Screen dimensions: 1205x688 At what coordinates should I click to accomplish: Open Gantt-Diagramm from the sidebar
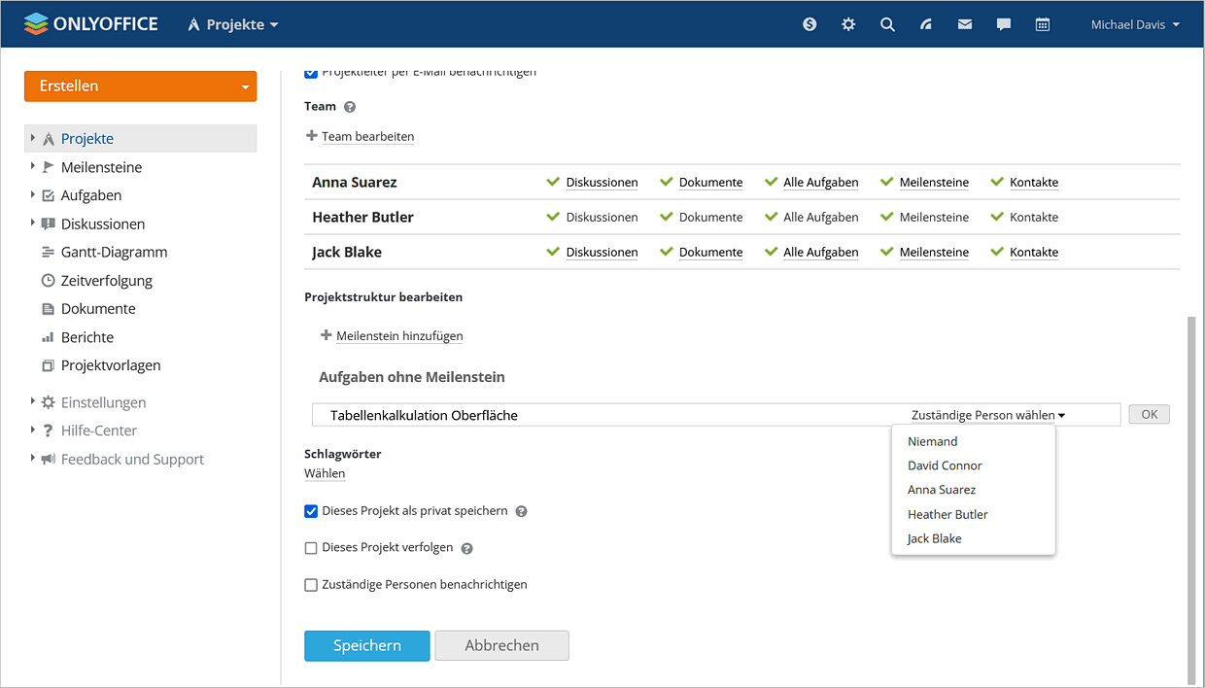pos(114,252)
